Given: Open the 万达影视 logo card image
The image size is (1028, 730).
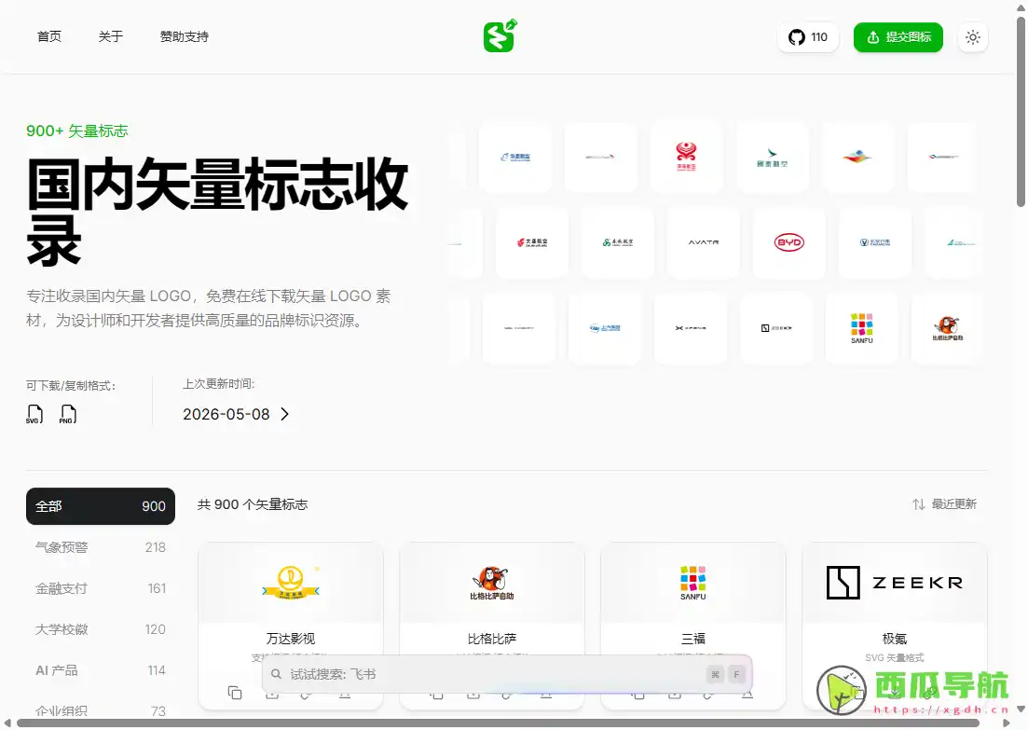Looking at the screenshot, I should tap(291, 583).
